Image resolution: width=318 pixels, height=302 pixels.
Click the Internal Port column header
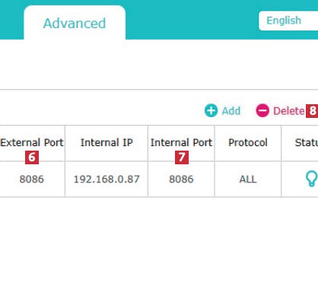181,142
